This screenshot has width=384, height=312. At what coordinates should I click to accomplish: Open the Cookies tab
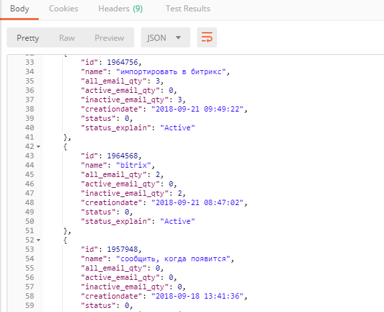point(63,9)
